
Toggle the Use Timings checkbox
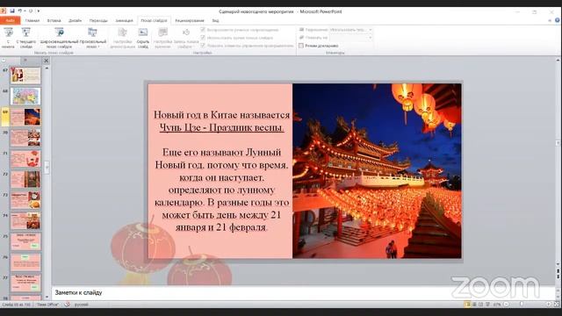click(203, 38)
